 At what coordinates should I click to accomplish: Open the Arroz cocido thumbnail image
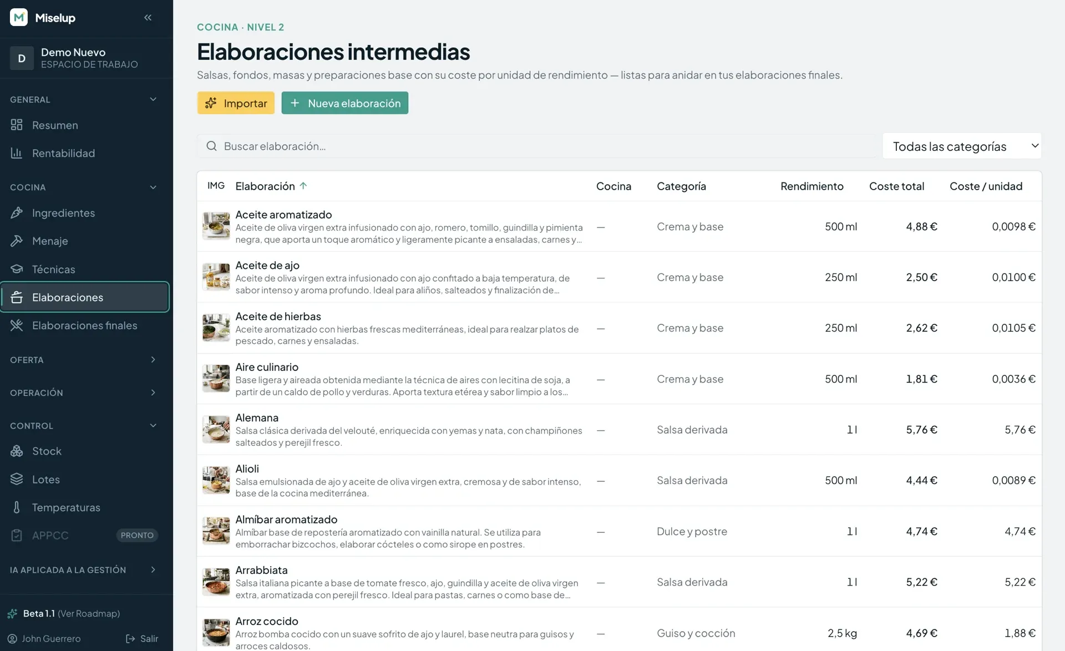(216, 633)
